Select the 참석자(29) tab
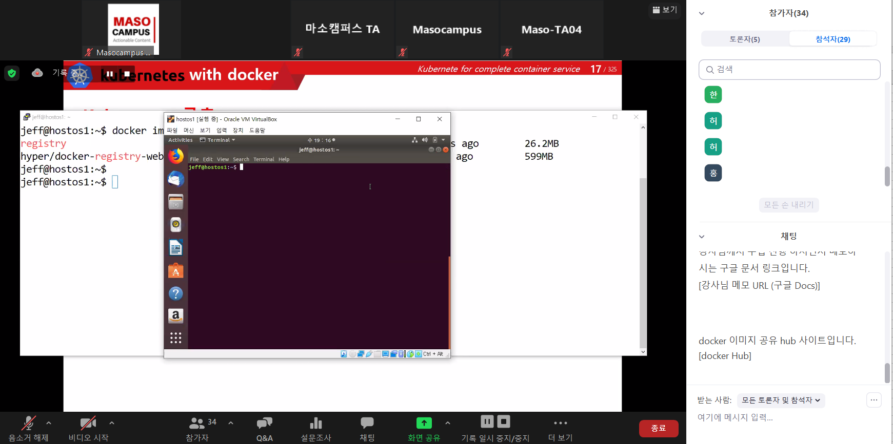 [x=832, y=39]
